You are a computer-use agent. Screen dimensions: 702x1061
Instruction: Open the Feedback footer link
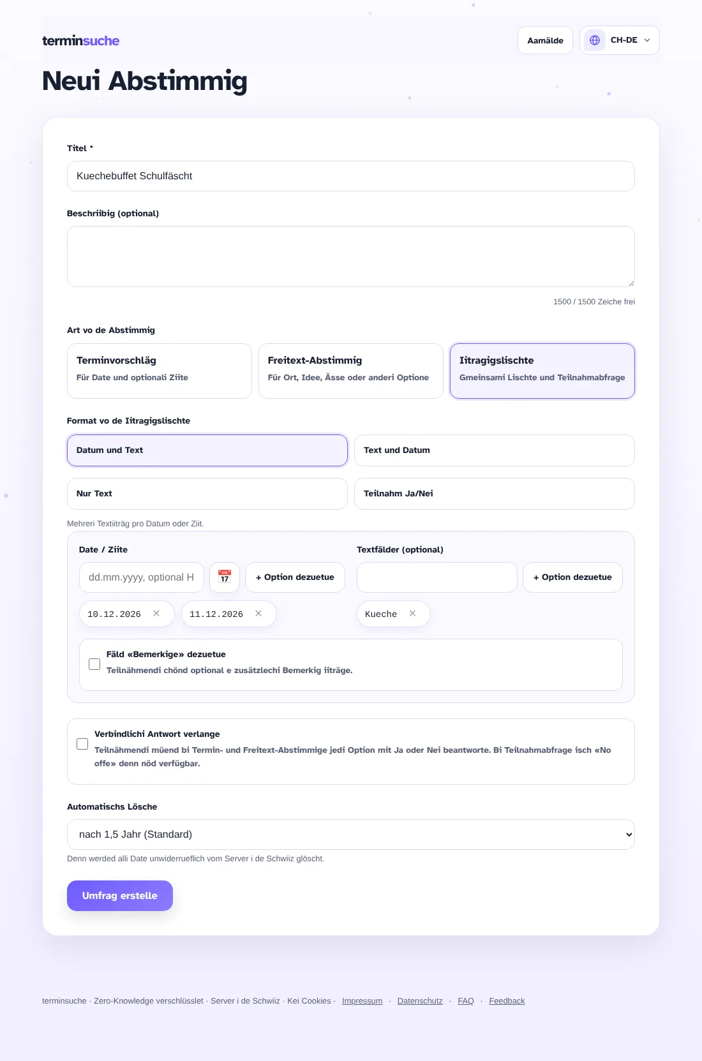pos(507,1001)
